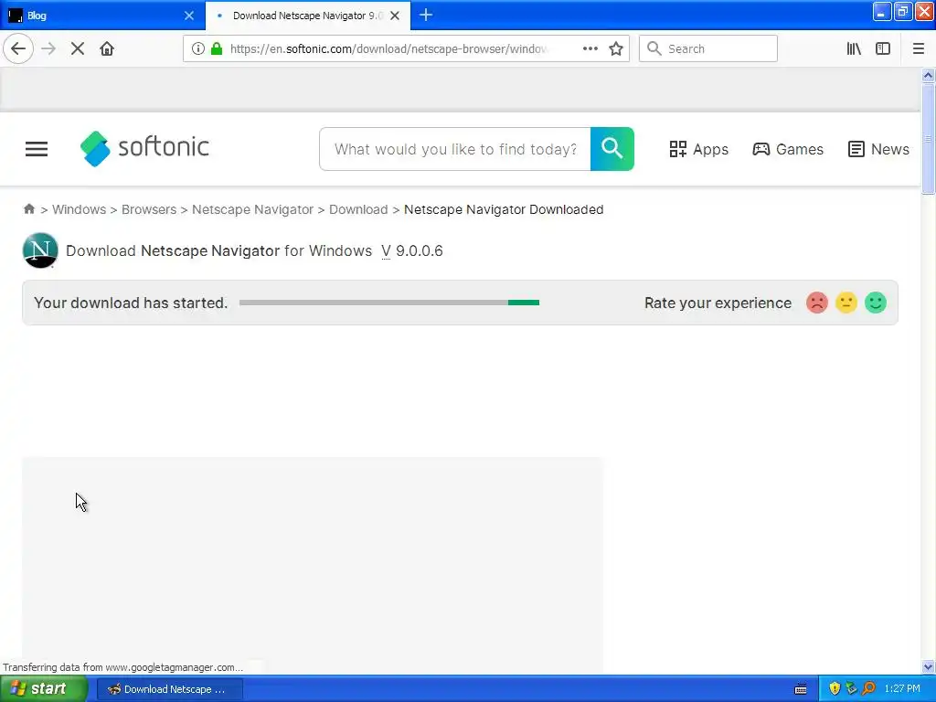Click the Netscape Navigator N logo

(x=40, y=250)
